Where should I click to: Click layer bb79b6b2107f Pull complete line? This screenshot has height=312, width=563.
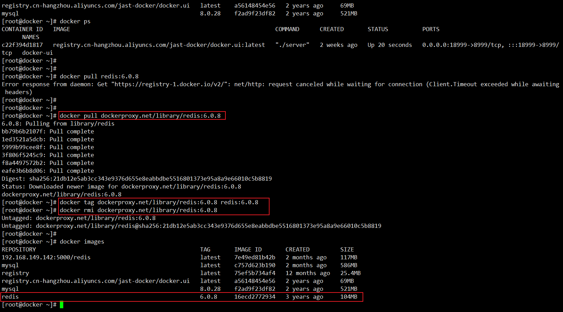[x=48, y=131]
